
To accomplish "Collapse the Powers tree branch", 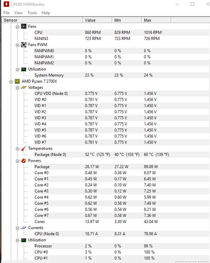I will [x=17, y=161].
